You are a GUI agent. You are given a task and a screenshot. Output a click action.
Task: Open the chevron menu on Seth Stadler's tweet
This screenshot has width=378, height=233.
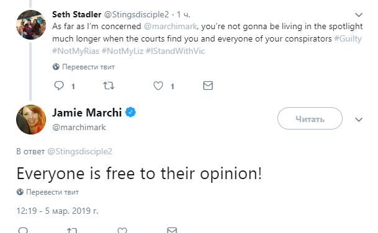[x=359, y=15]
